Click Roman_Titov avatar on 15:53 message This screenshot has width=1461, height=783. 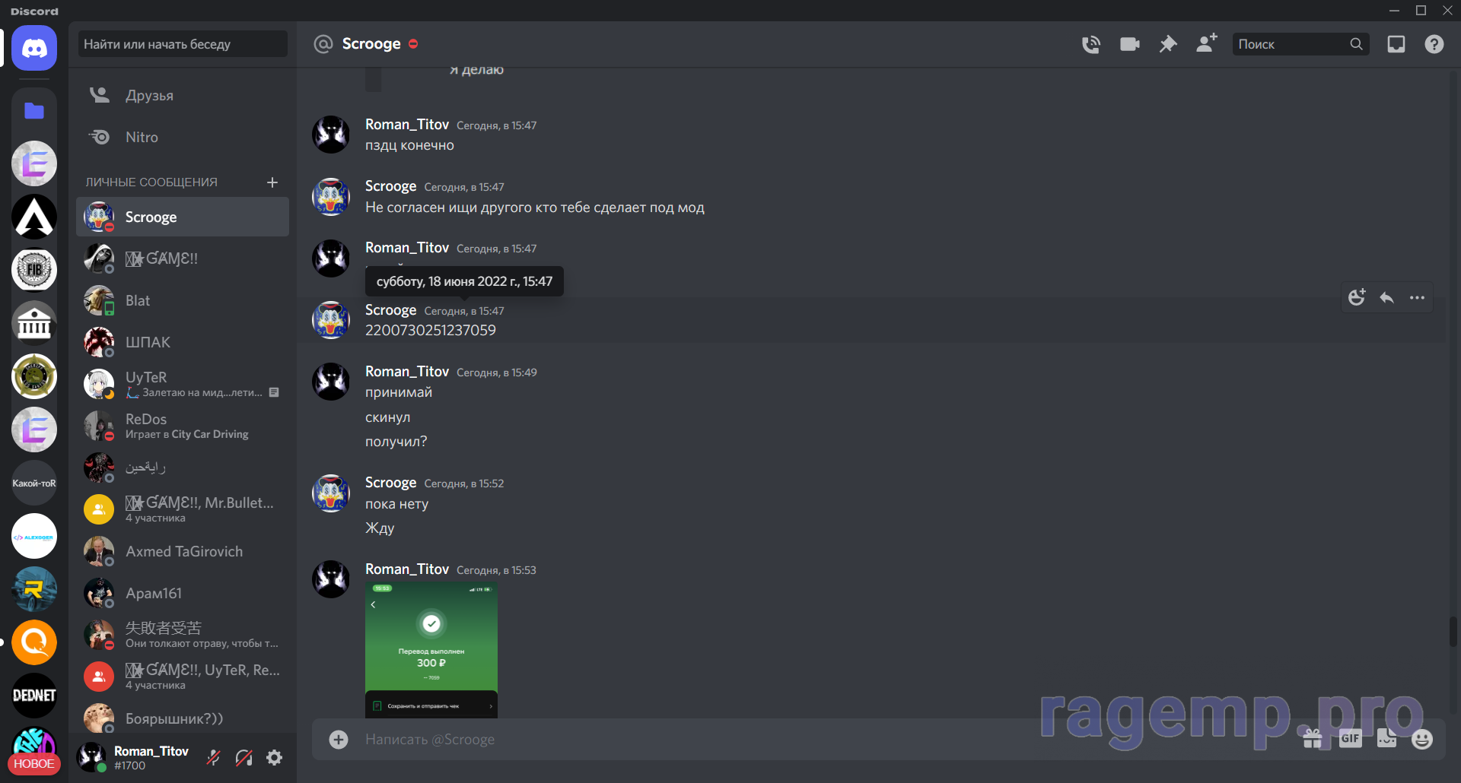tap(331, 579)
